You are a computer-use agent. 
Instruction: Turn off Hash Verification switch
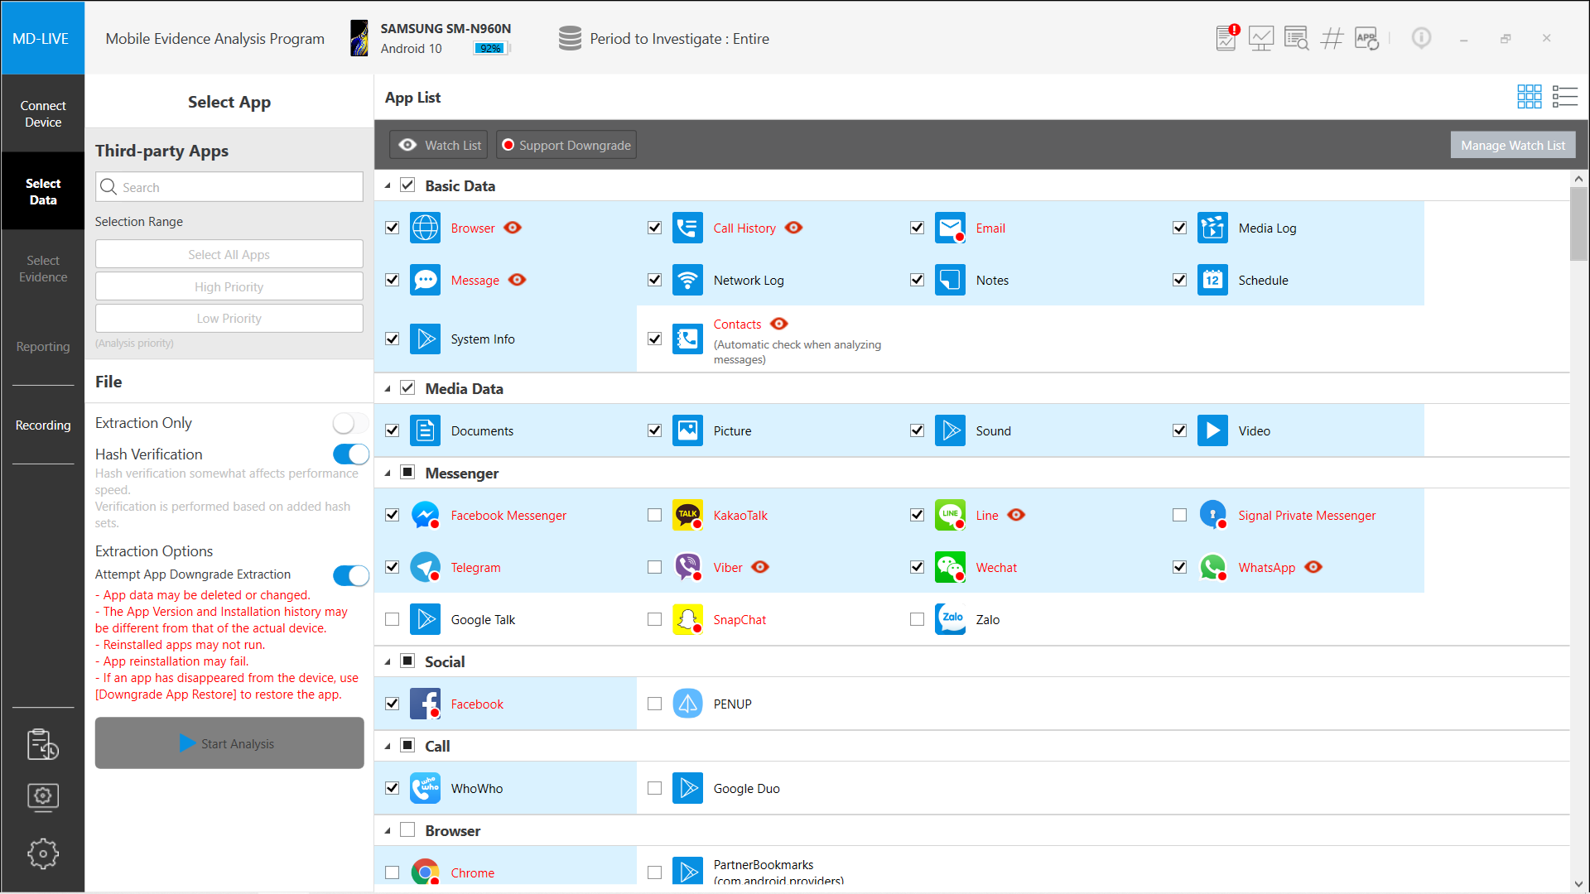pos(350,454)
